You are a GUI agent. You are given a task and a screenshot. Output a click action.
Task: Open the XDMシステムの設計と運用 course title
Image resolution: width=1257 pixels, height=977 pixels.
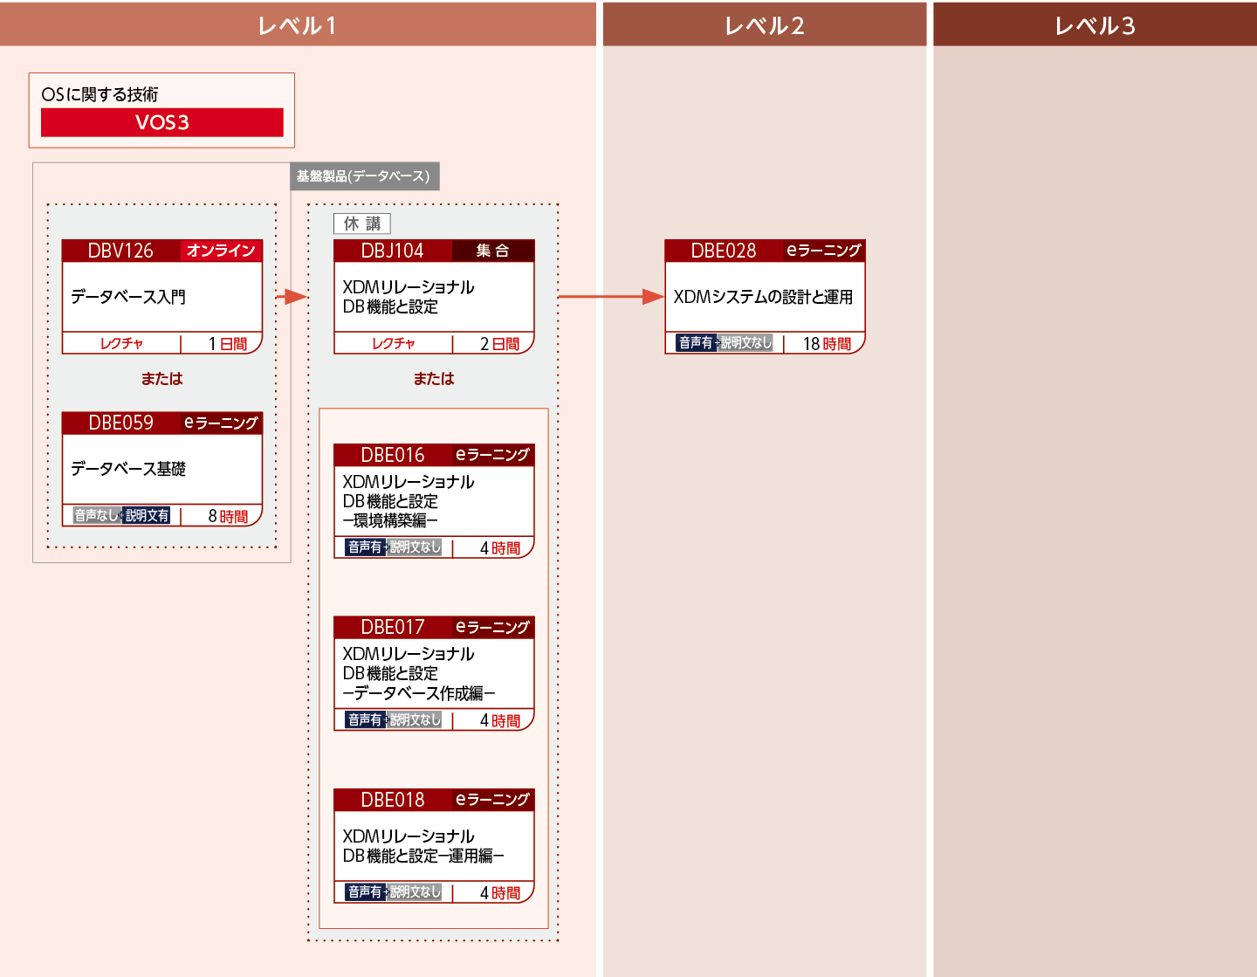click(x=763, y=297)
